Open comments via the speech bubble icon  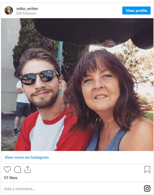[x=18, y=169]
